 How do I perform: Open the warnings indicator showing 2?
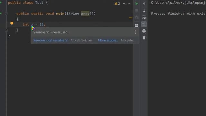[117, 4]
